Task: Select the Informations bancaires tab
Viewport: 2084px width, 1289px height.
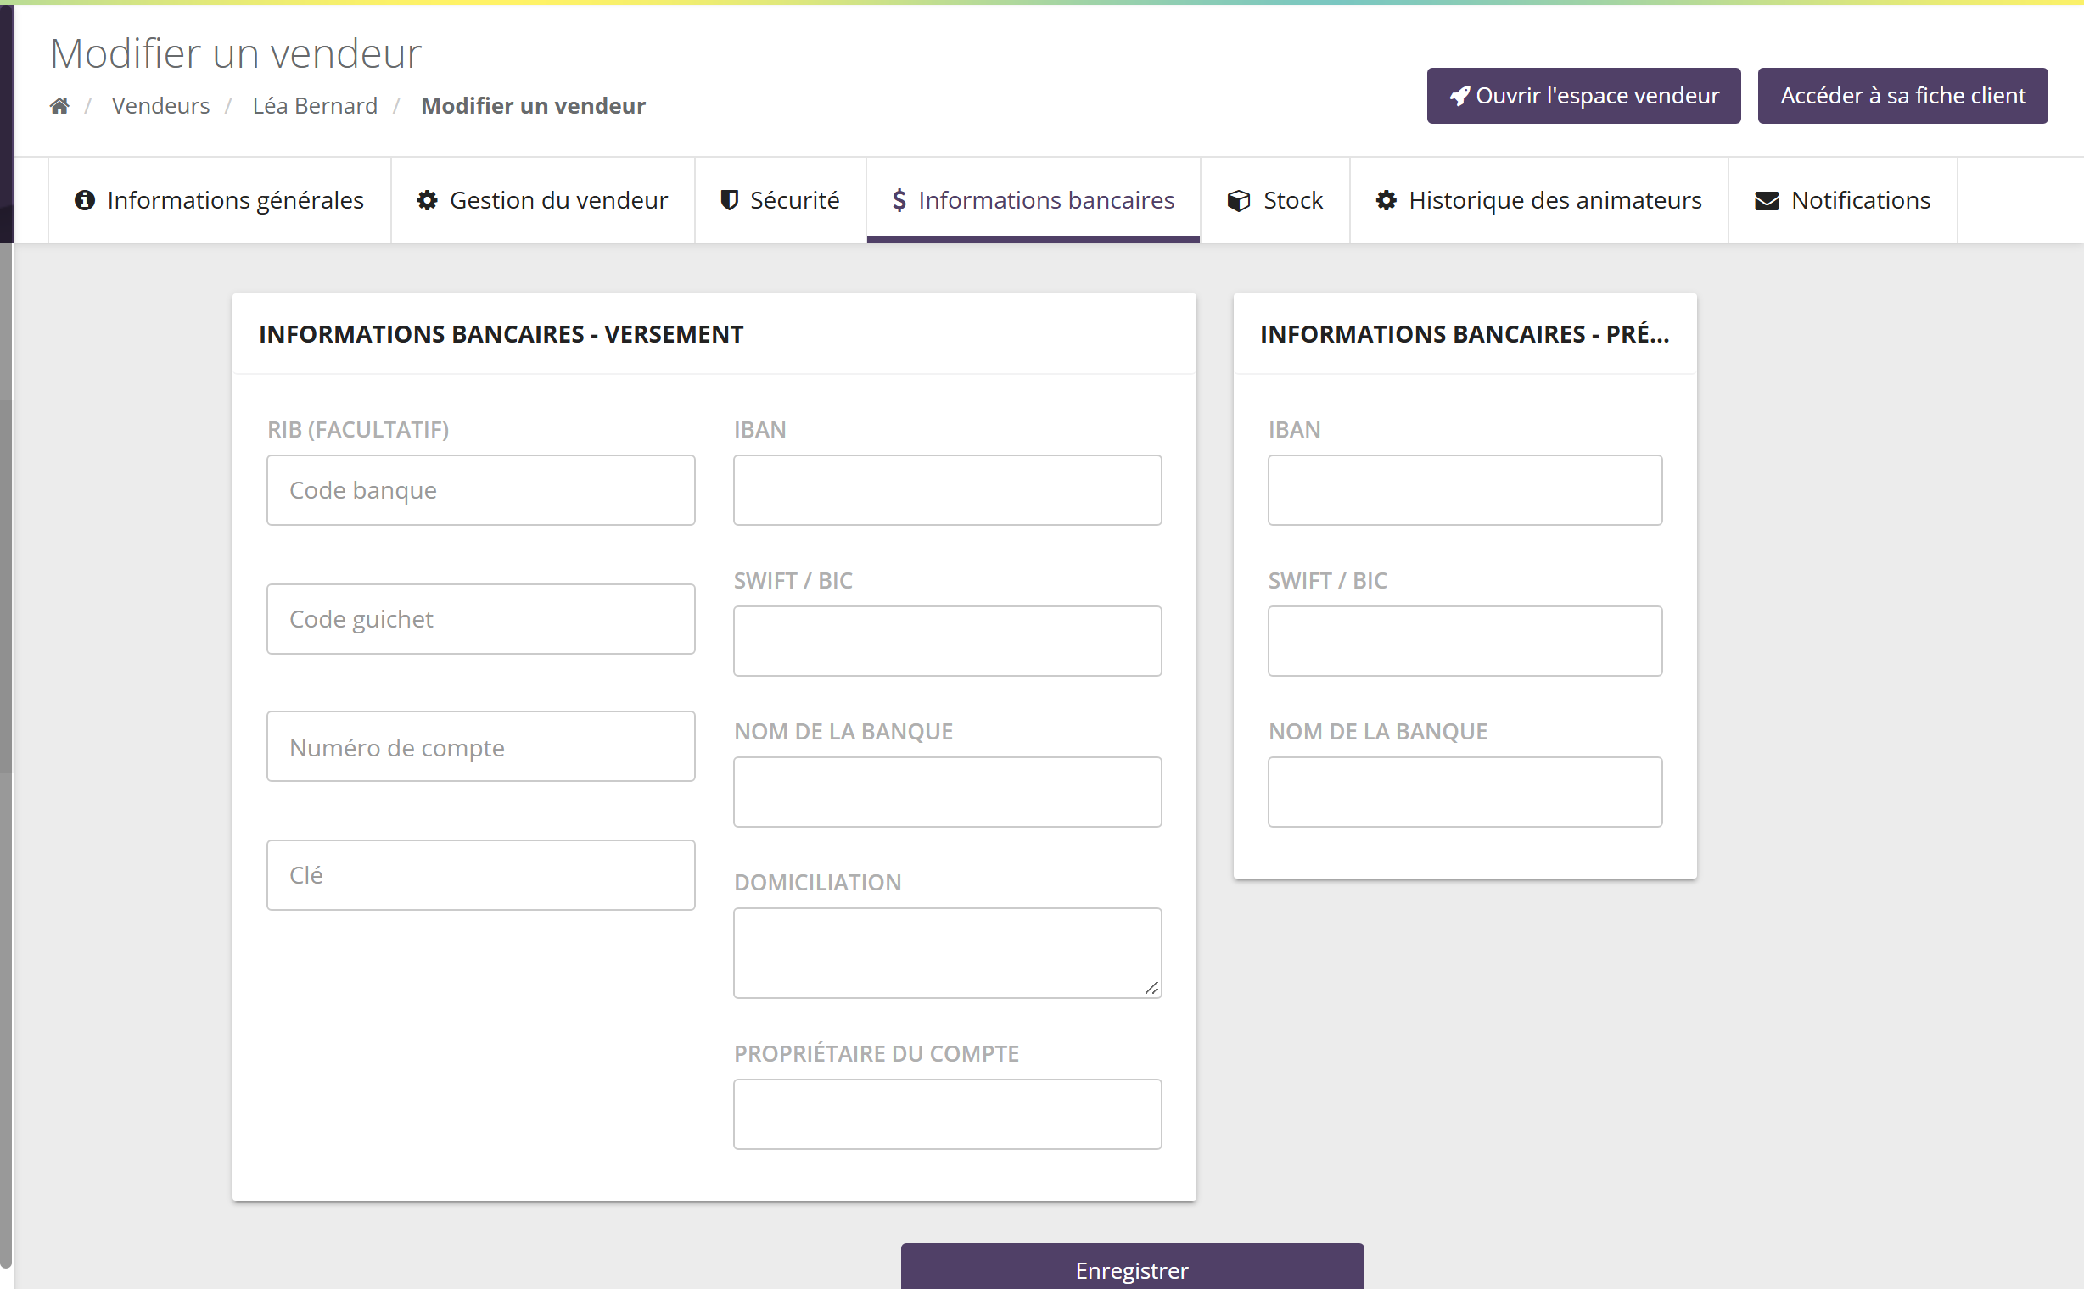Action: [1033, 200]
